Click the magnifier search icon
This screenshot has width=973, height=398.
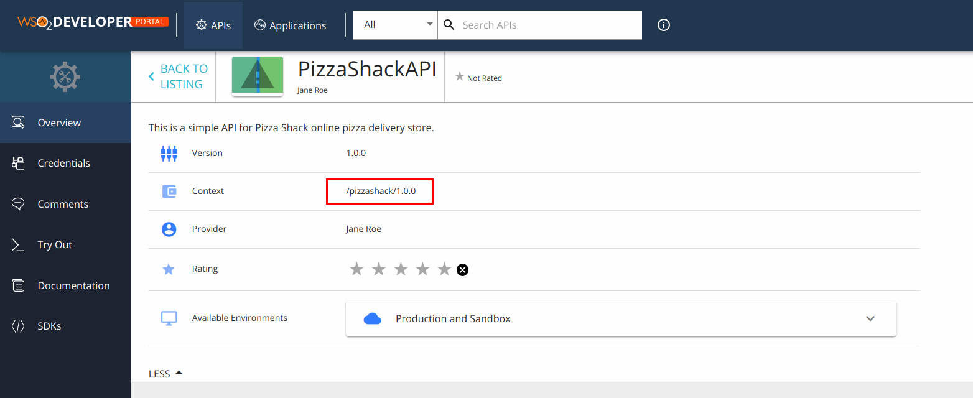[x=449, y=25]
